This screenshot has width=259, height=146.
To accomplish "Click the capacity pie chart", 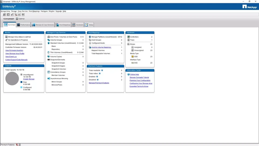I will [12, 79].
